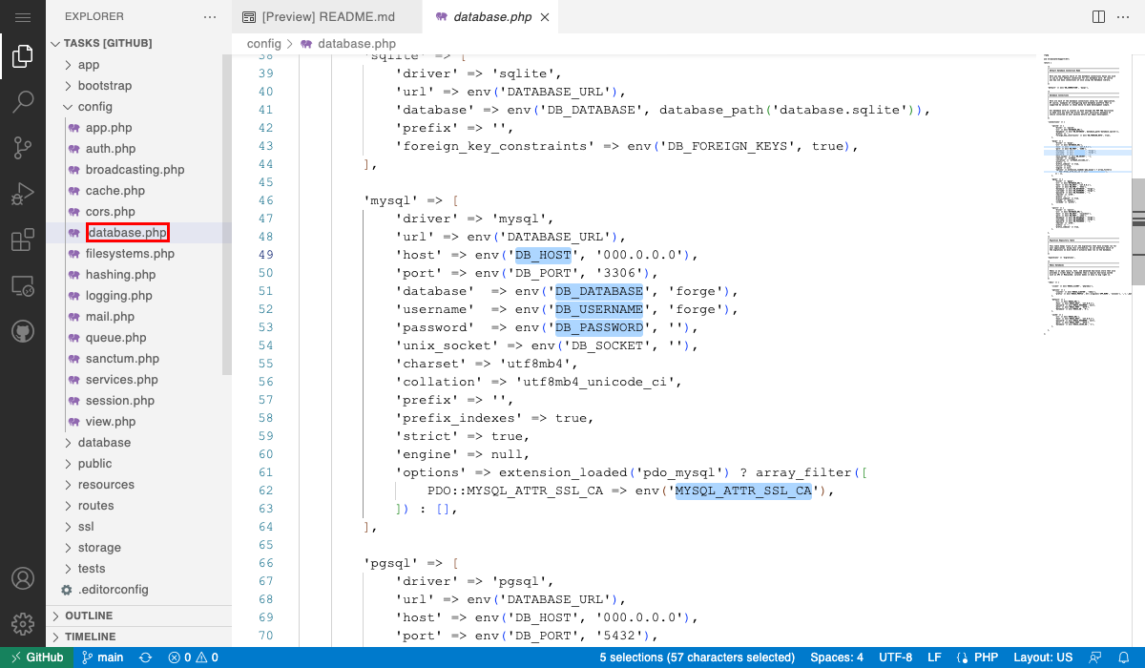
Task: Open the Run and Debug view
Action: [x=23, y=195]
